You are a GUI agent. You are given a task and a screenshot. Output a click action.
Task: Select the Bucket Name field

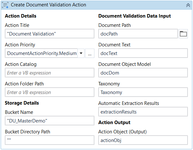click(x=49, y=121)
